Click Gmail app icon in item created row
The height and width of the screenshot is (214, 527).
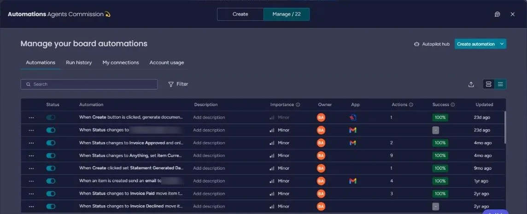point(352,181)
